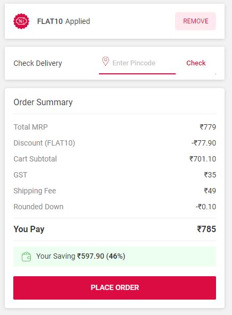Click the green wallet savings icon
This screenshot has height=315, width=232.
coord(27,257)
